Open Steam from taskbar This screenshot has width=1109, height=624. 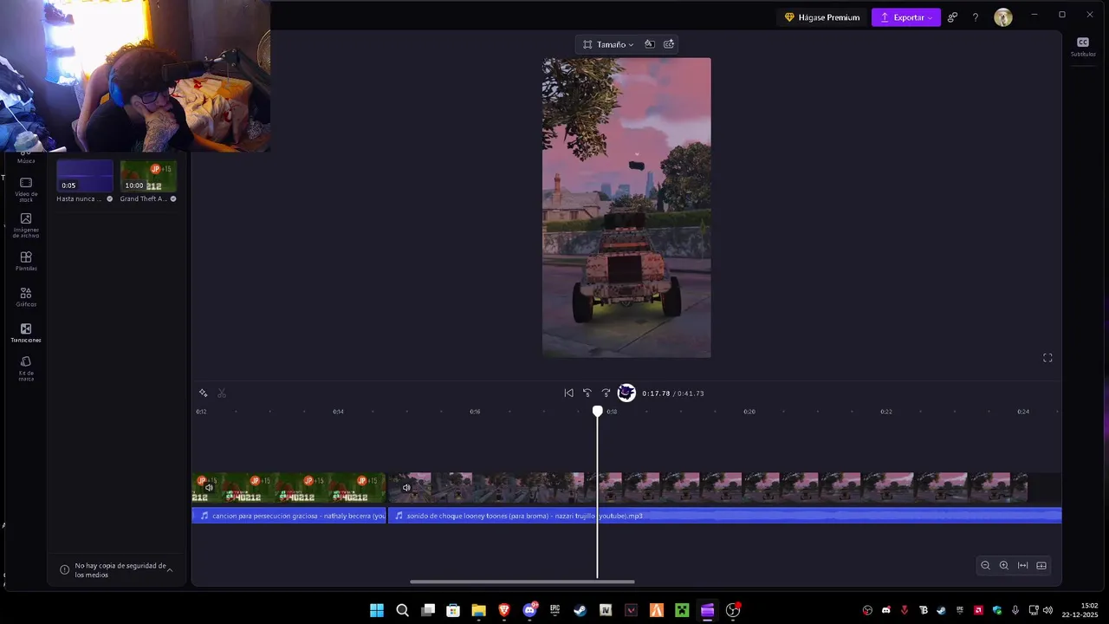580,610
